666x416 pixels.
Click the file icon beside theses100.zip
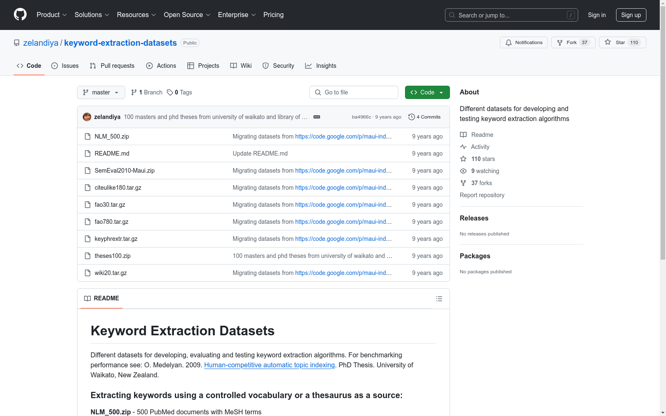click(x=87, y=256)
